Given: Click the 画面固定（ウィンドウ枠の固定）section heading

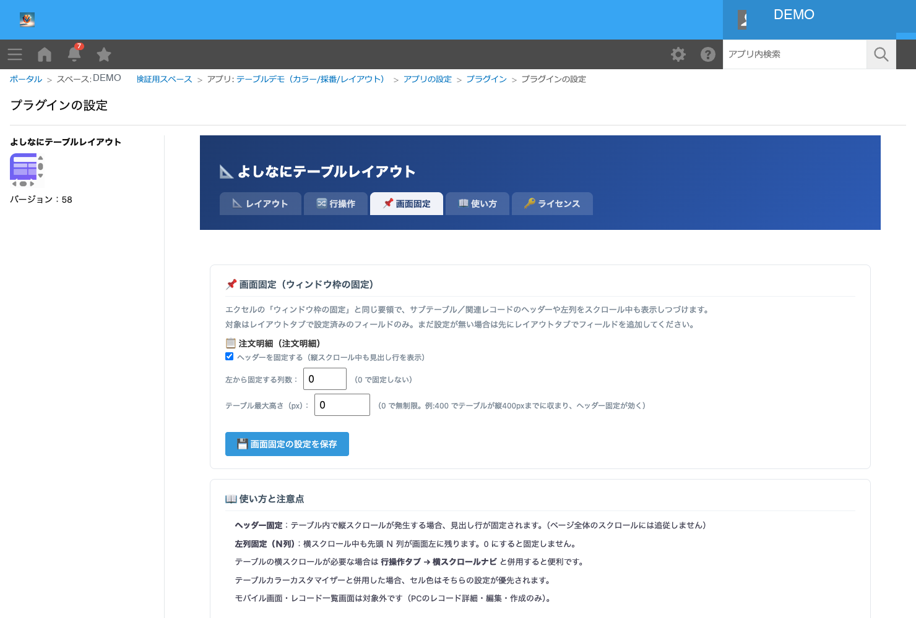Looking at the screenshot, I should (300, 284).
